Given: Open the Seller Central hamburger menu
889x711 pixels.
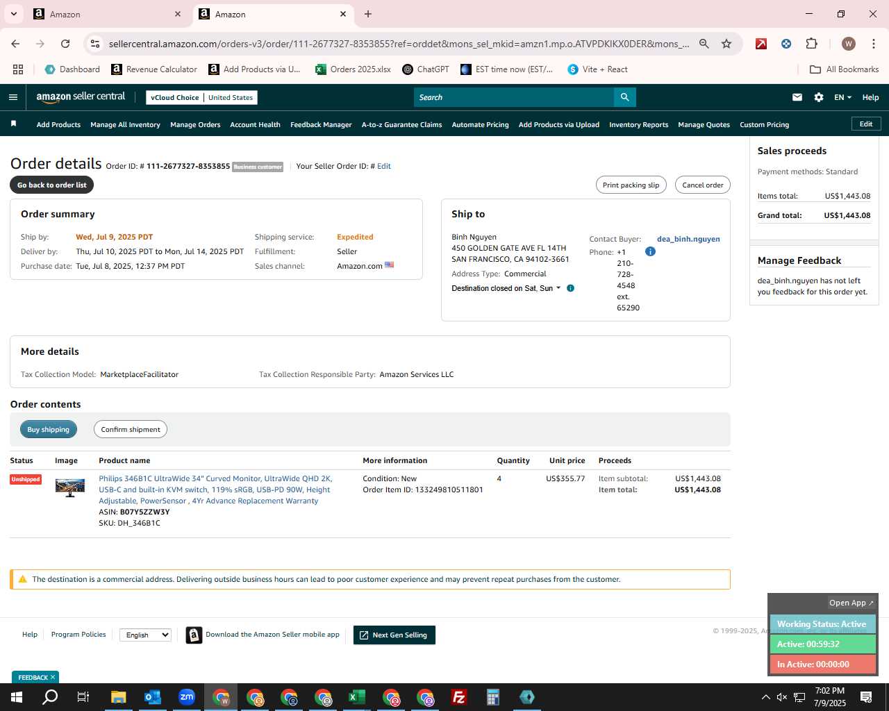Looking at the screenshot, I should click(13, 97).
